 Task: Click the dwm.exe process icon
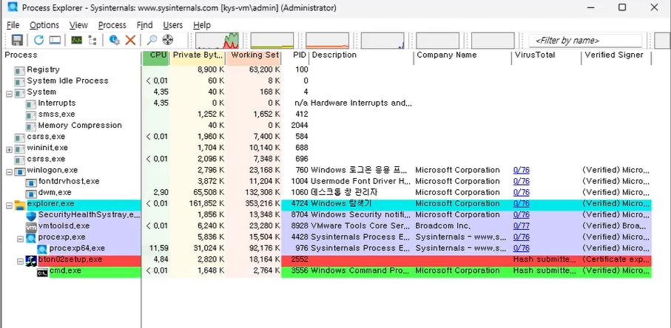pyautogui.click(x=31, y=194)
